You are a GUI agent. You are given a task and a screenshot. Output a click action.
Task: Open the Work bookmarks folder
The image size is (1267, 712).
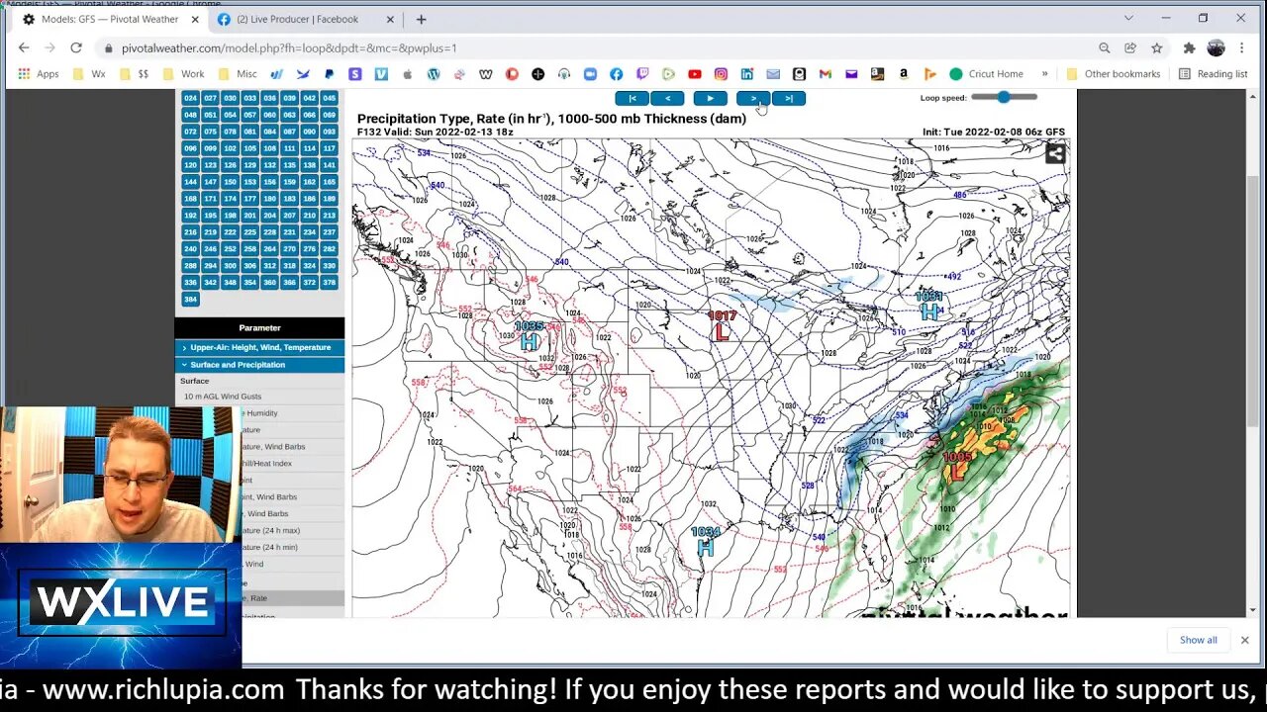point(183,74)
